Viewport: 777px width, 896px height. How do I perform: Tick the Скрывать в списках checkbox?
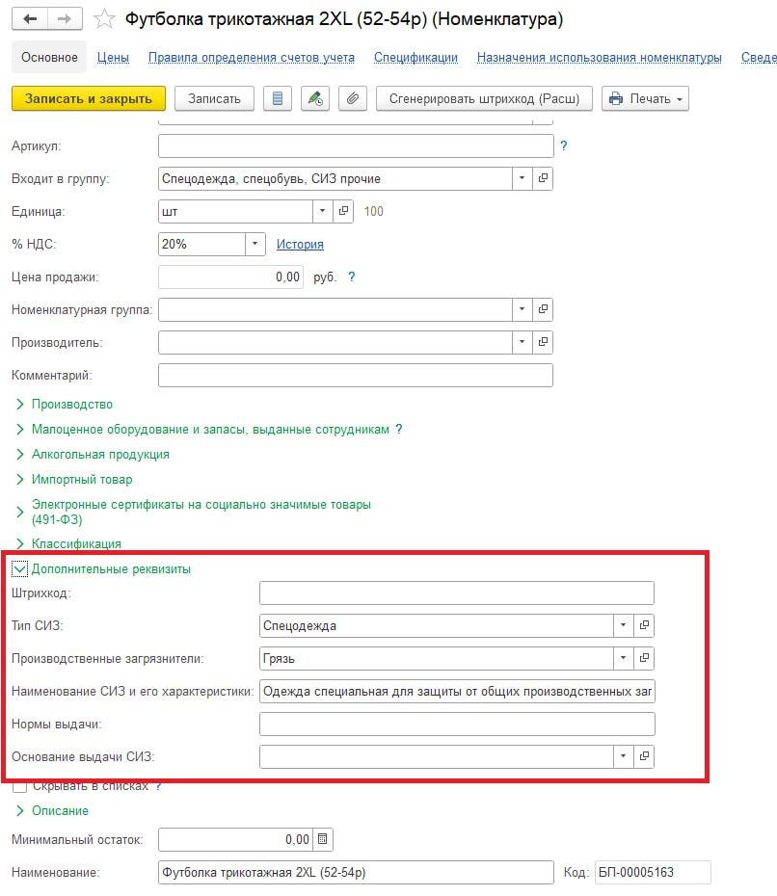pos(19,786)
